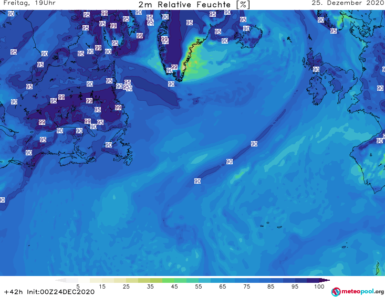Click the legend tick value 15
The image size is (385, 297).
[102, 287]
